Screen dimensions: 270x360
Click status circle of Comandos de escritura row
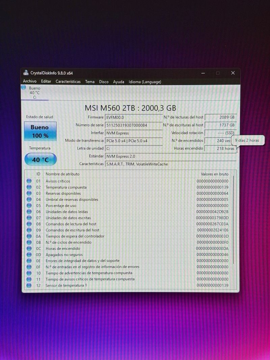(x=29, y=230)
